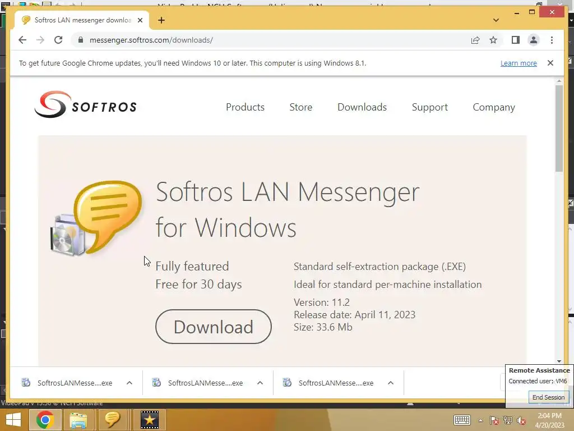Open the on-screen keyboard tray icon
Viewport: 574px width, 431px height.
[x=462, y=420]
